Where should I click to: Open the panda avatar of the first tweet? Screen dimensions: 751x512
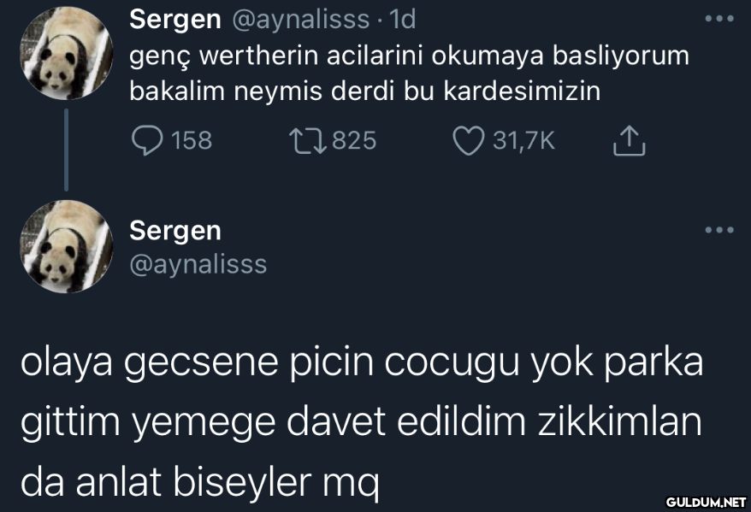(66, 53)
